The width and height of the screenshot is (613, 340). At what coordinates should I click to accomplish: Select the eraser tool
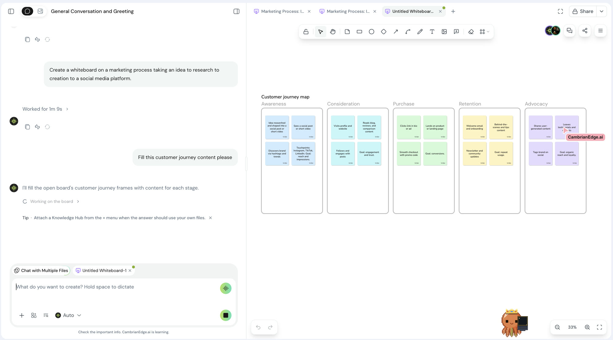coord(471,31)
